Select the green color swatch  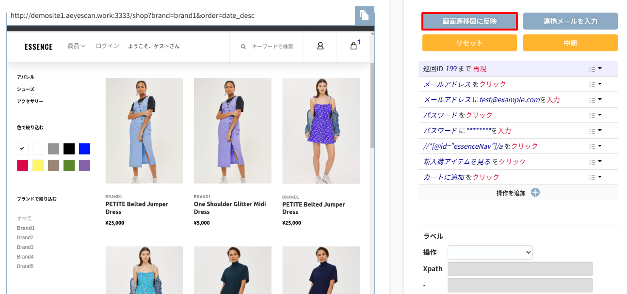pyautogui.click(x=69, y=165)
